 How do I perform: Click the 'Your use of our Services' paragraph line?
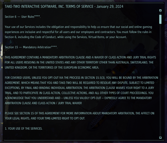78,27
